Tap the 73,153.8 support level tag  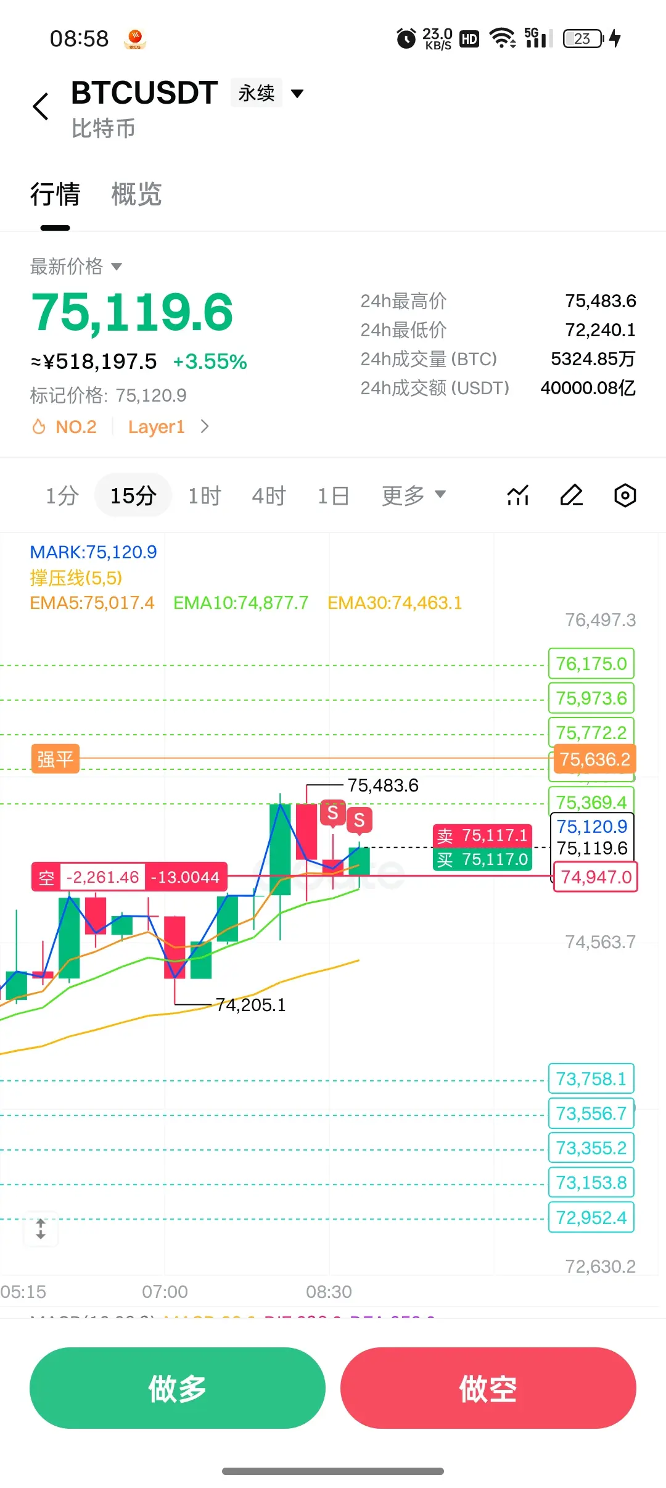pyautogui.click(x=591, y=1183)
